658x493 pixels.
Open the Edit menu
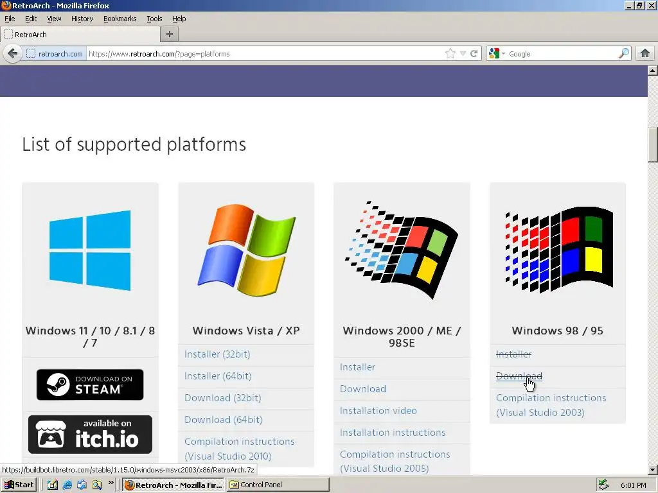(x=31, y=19)
